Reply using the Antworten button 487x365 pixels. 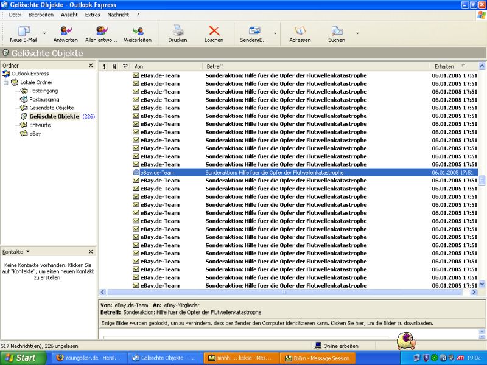pyautogui.click(x=66, y=34)
